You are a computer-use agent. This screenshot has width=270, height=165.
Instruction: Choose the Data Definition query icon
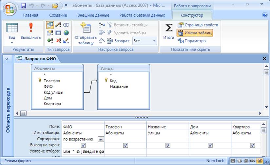(x=66, y=41)
